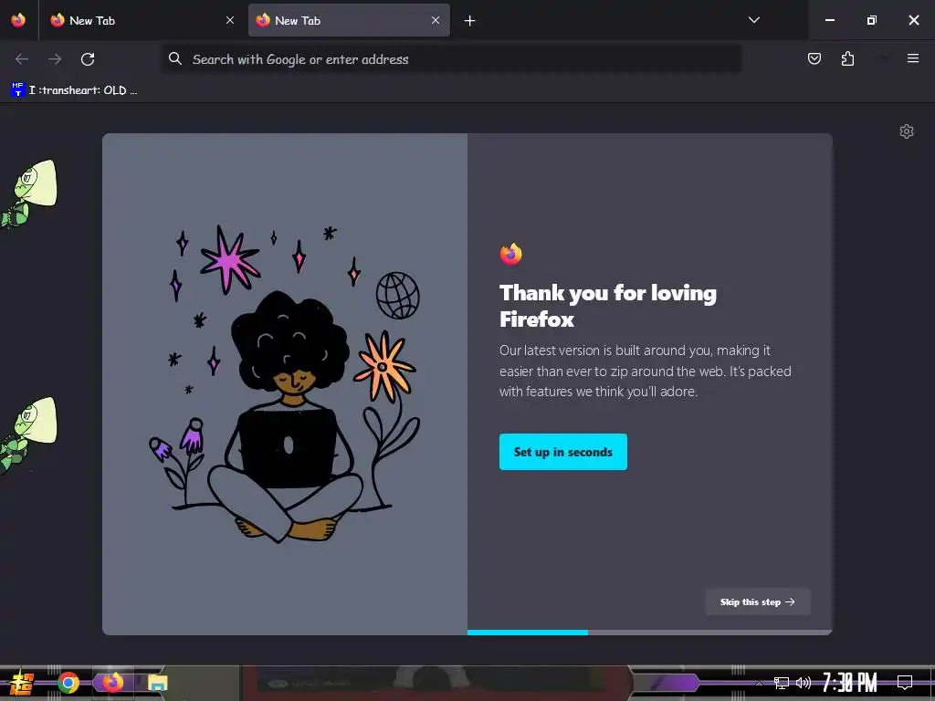Click the 7:38 PM clock

(x=850, y=682)
